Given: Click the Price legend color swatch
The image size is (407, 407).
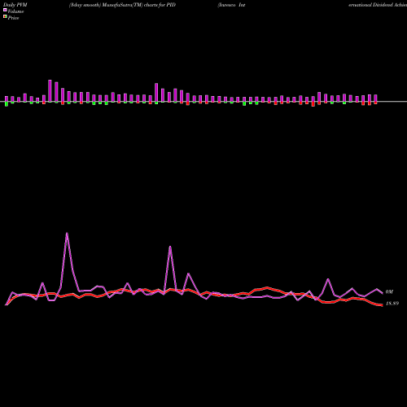Looking at the screenshot, I should (x=5, y=17).
